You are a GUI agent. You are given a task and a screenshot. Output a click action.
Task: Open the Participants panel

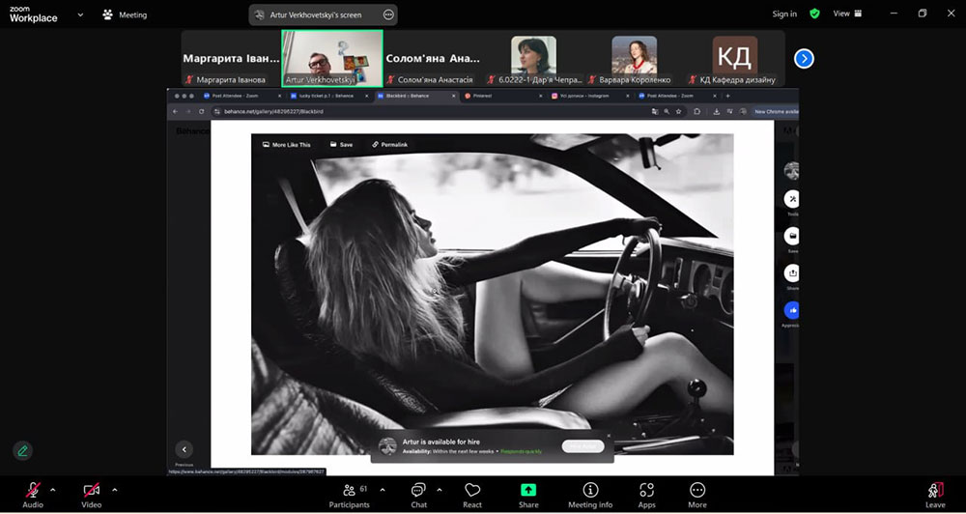pos(350,496)
